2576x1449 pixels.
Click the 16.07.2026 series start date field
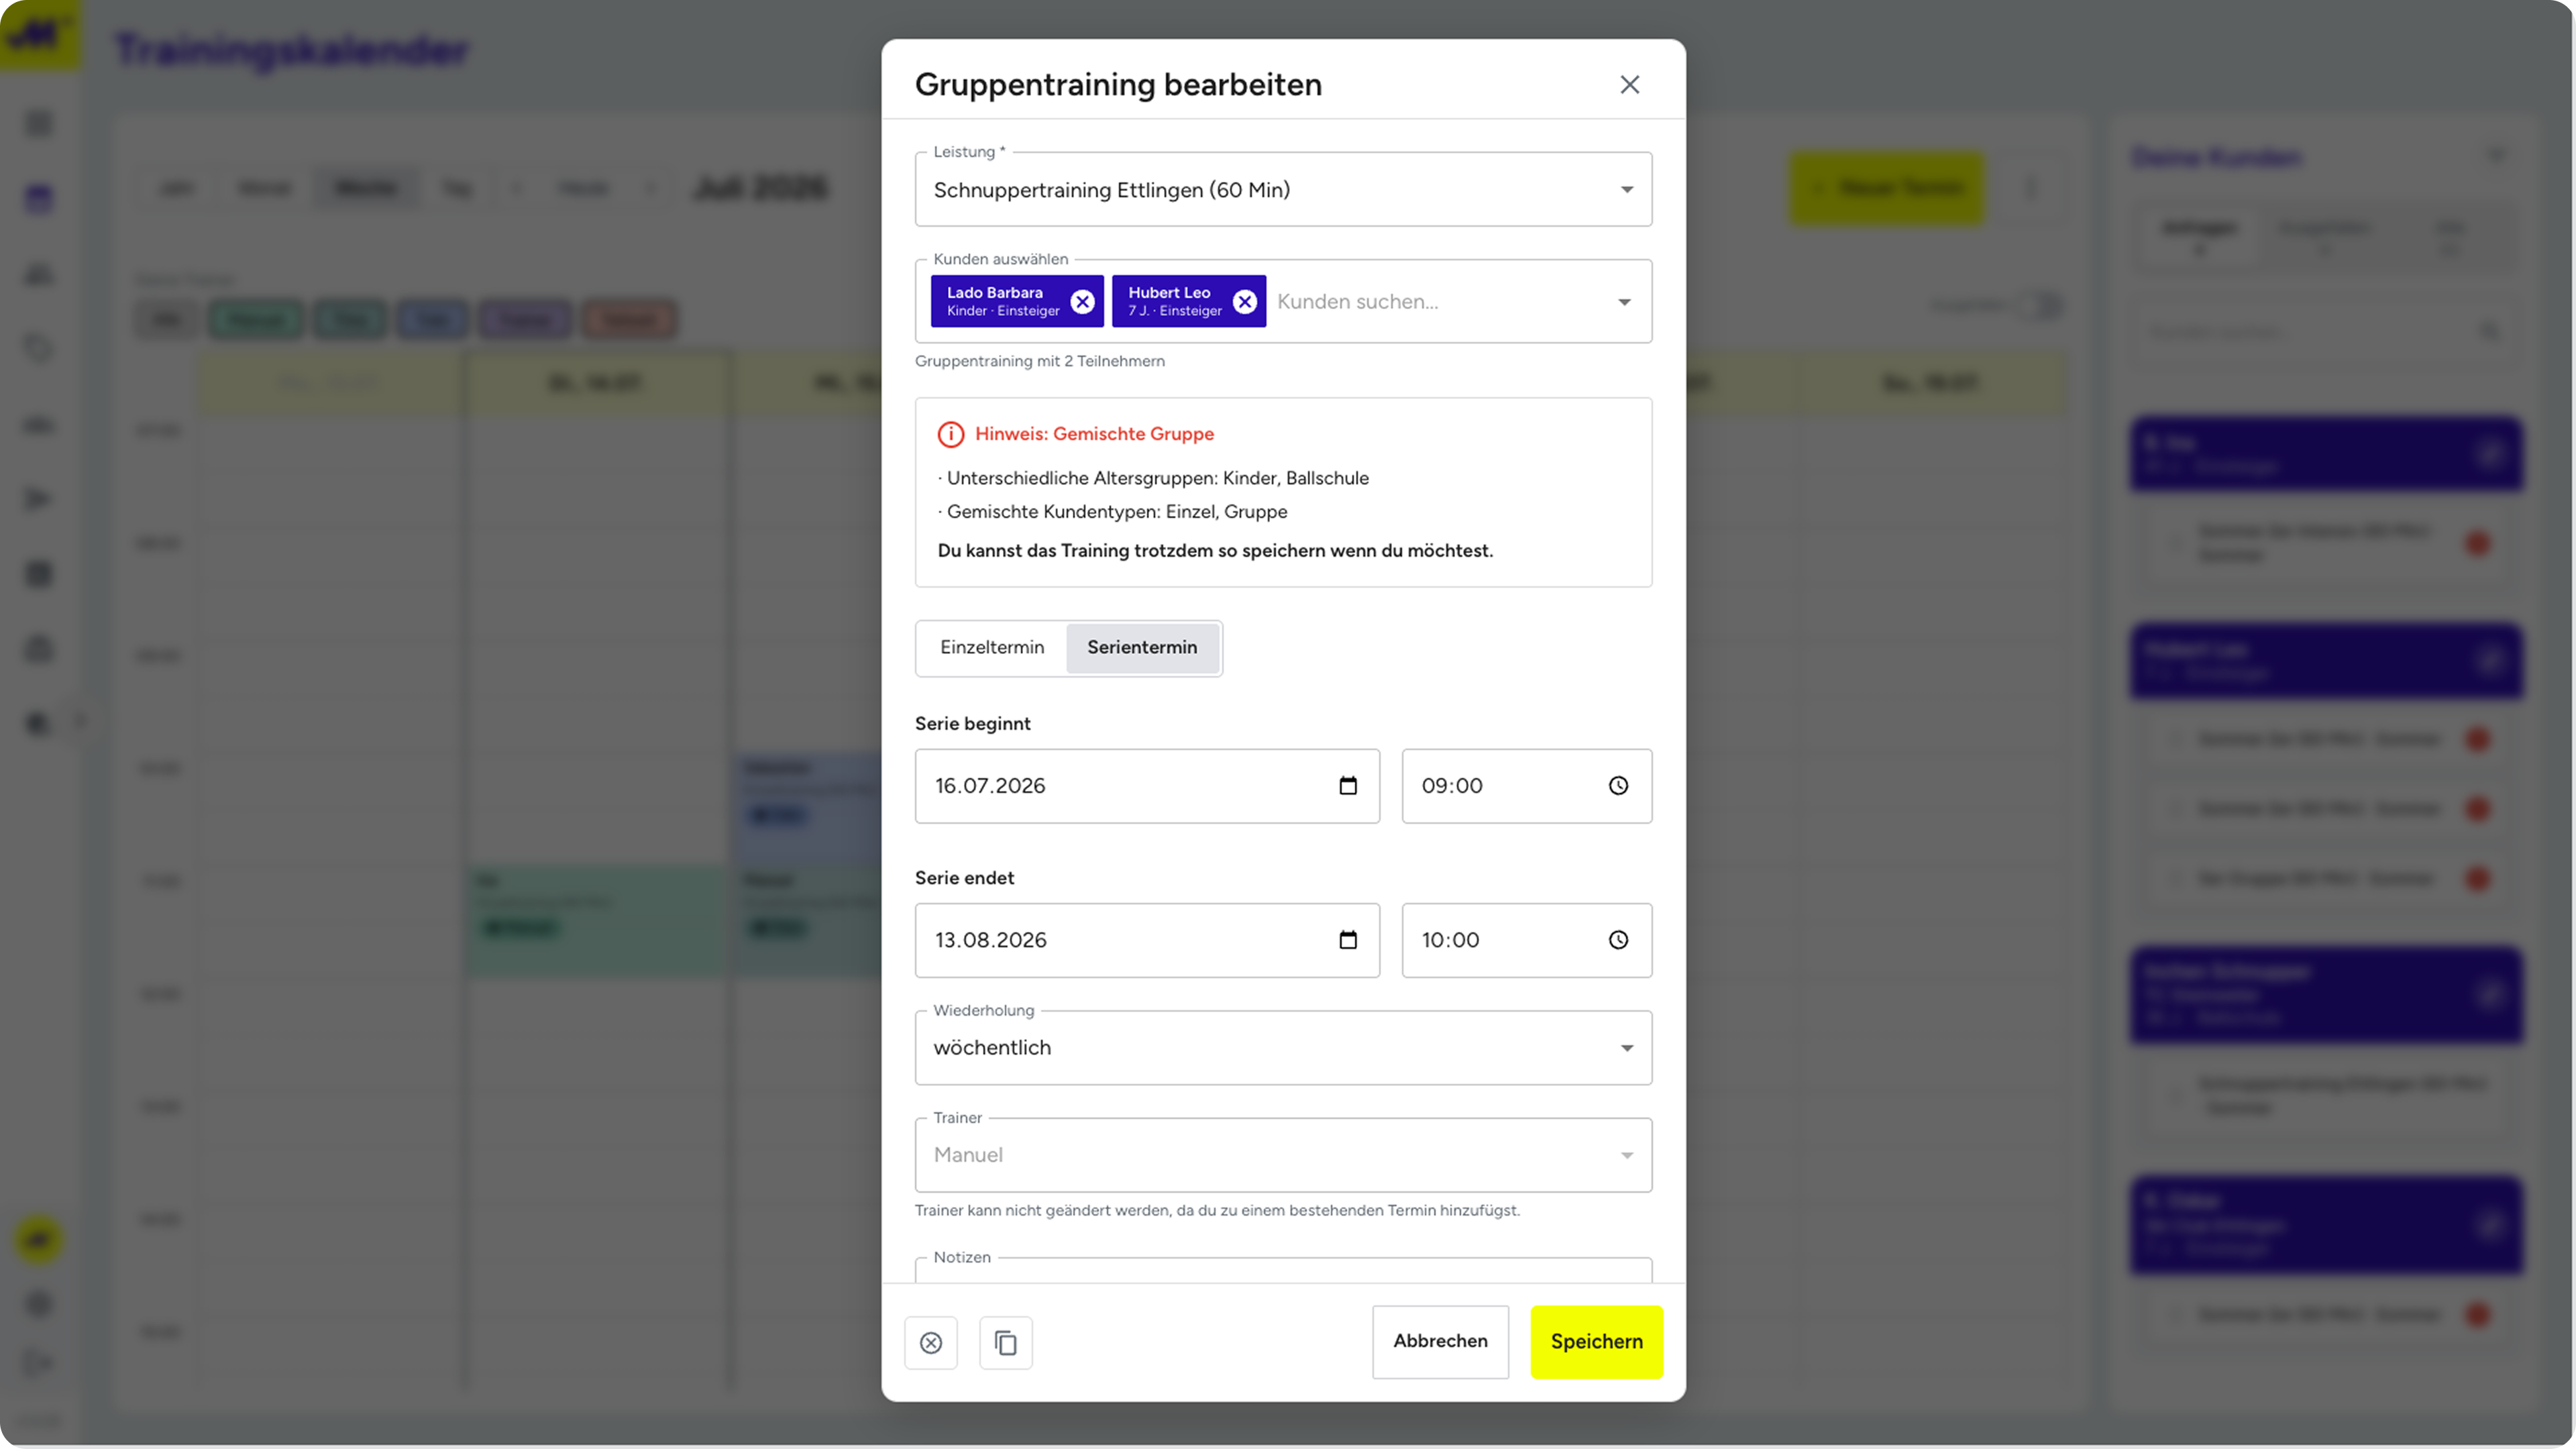point(1147,786)
